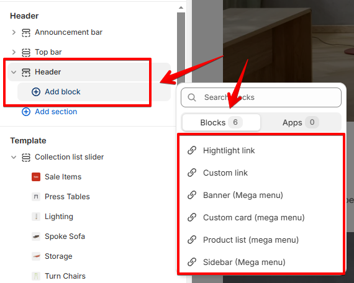Screen dimensions: 354x283
Task: Expand the Announcement bar section
Action: (14, 32)
